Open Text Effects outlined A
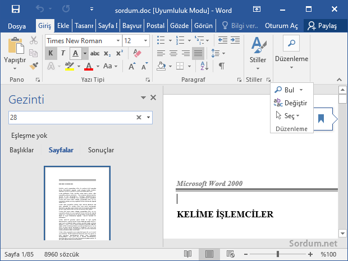The height and width of the screenshot is (261, 348). [51, 66]
